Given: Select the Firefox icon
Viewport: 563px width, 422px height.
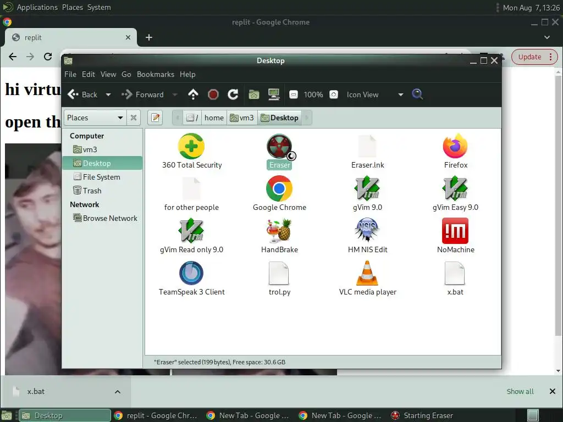Looking at the screenshot, I should pyautogui.click(x=455, y=146).
